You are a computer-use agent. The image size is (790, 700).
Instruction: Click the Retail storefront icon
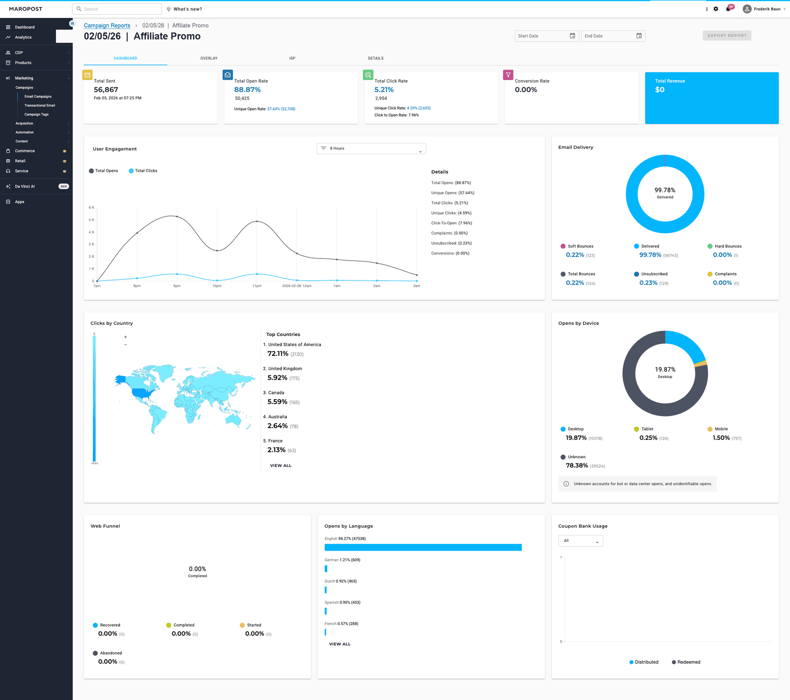(x=8, y=161)
